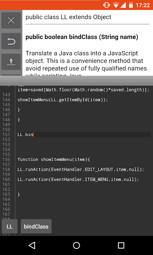Choose the bindClass completion suggestion
This screenshot has height=255, width=153.
(36, 226)
